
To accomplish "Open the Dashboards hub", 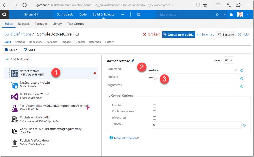I will click(65, 14).
